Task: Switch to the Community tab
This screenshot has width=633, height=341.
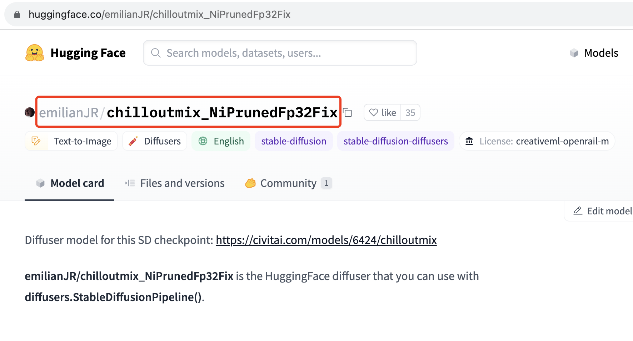Action: click(x=289, y=183)
